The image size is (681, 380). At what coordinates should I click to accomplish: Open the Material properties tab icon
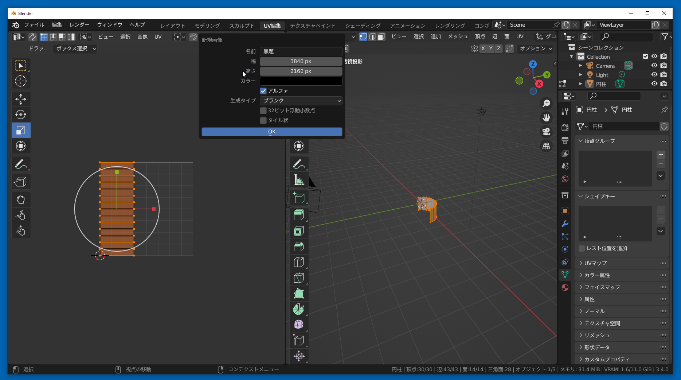click(x=565, y=287)
